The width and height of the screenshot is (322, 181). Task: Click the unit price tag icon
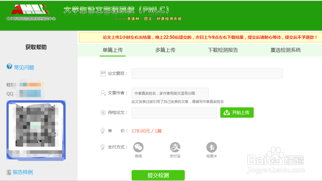[103, 131]
